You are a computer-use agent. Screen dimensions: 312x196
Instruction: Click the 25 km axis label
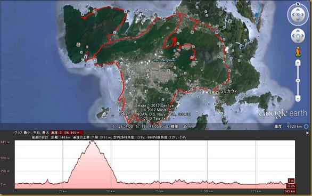coord(63,191)
